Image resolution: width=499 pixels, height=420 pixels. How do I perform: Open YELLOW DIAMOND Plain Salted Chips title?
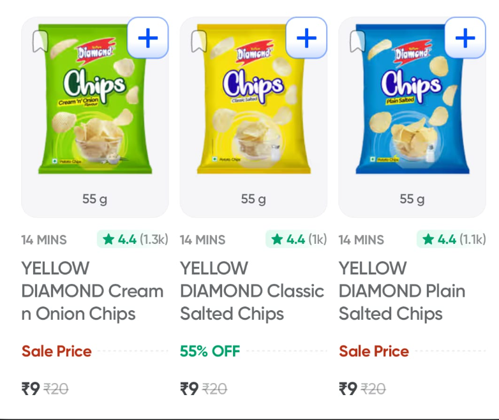[402, 291]
